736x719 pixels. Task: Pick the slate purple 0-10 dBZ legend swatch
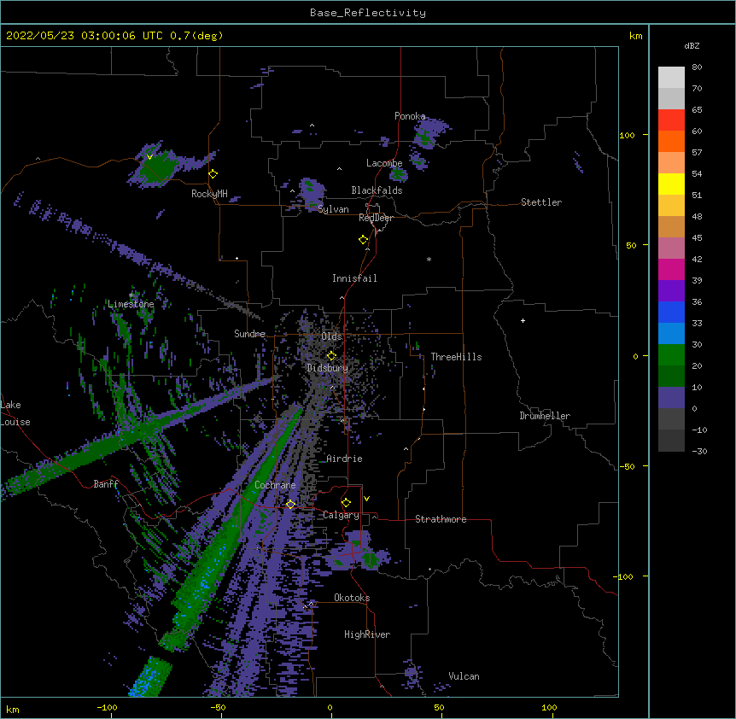tap(671, 398)
